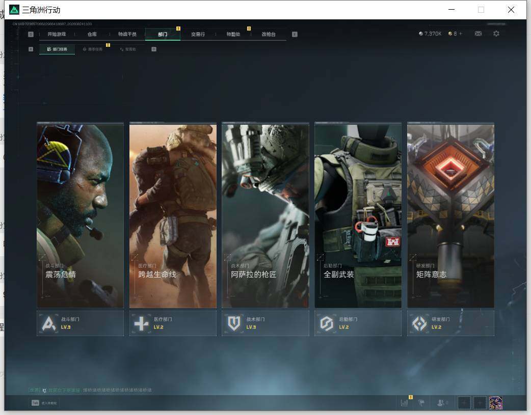Add premium currency with the plus sign
531x415 pixels.
click(461, 34)
